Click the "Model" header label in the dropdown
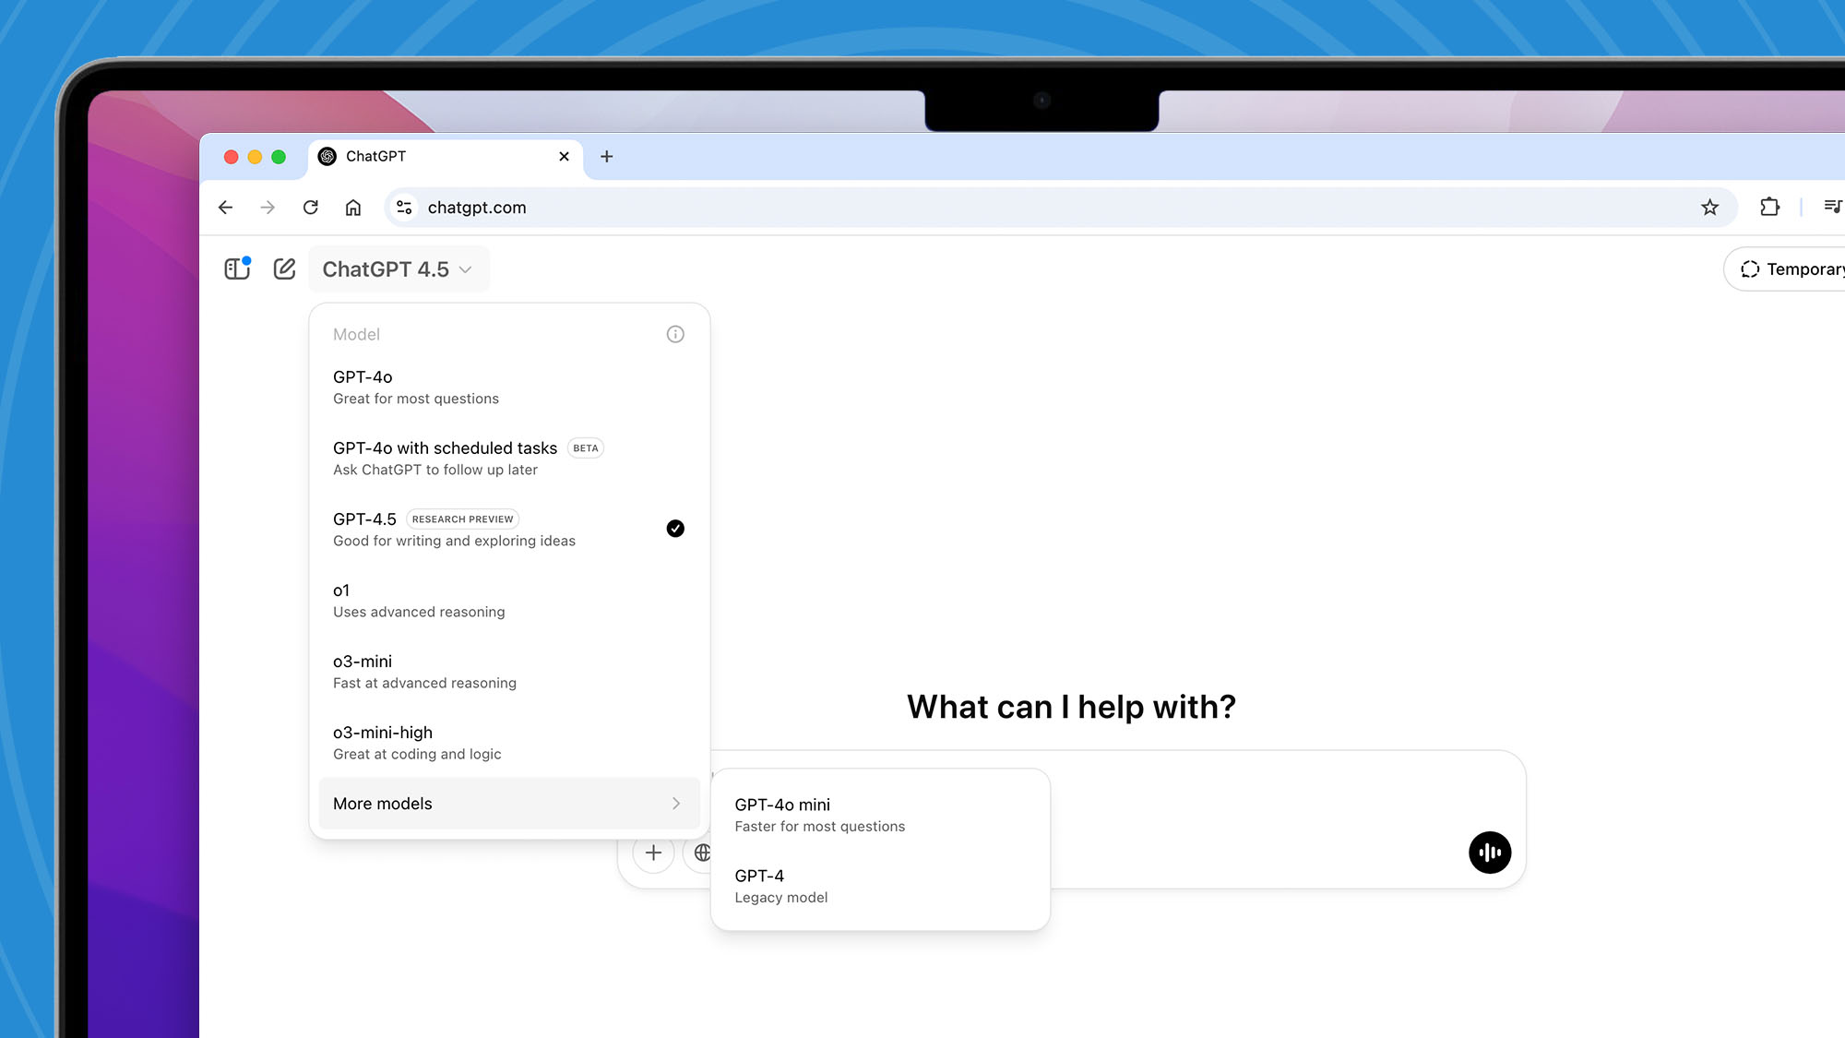Screen dimensions: 1845x1038 pos(356,334)
